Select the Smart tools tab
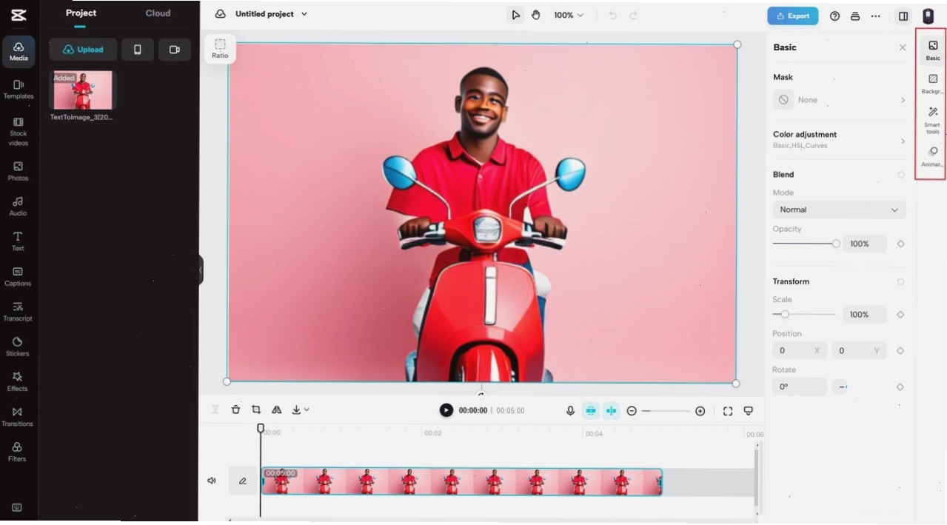The height and width of the screenshot is (525, 947). [x=933, y=120]
